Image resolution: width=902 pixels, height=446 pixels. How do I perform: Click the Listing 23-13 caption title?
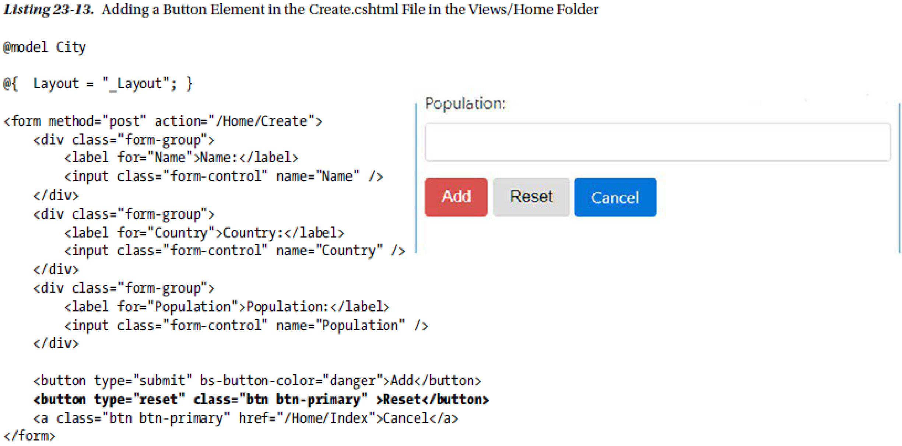point(301,10)
